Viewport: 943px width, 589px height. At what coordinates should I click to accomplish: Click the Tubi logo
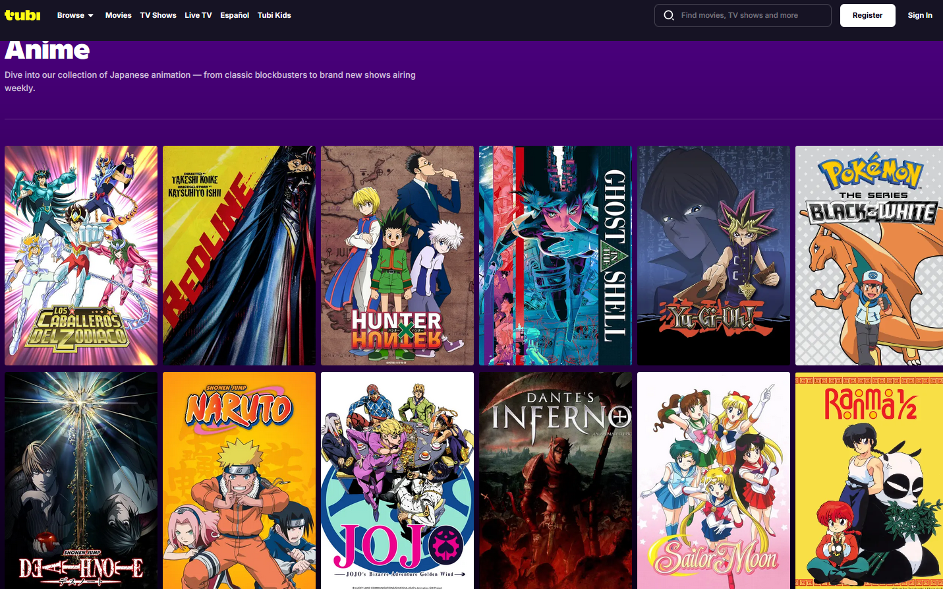(22, 15)
